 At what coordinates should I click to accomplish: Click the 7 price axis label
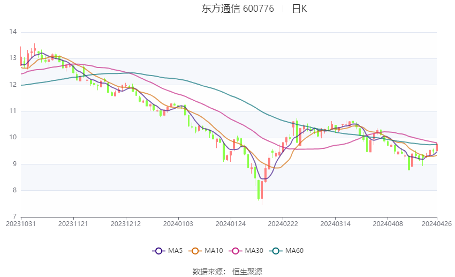(14, 217)
